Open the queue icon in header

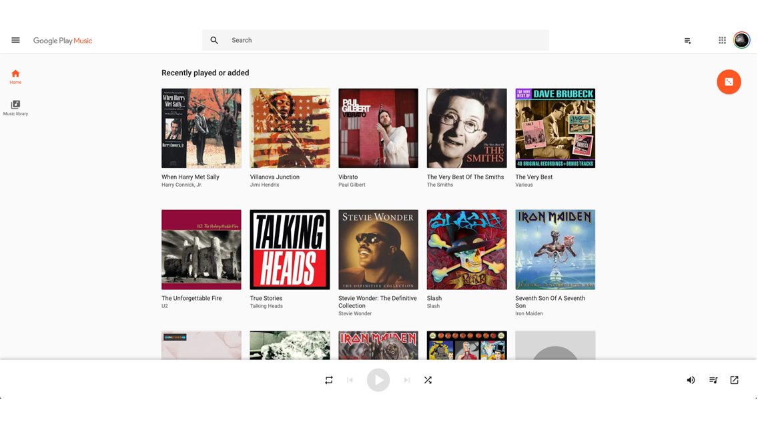pos(687,41)
